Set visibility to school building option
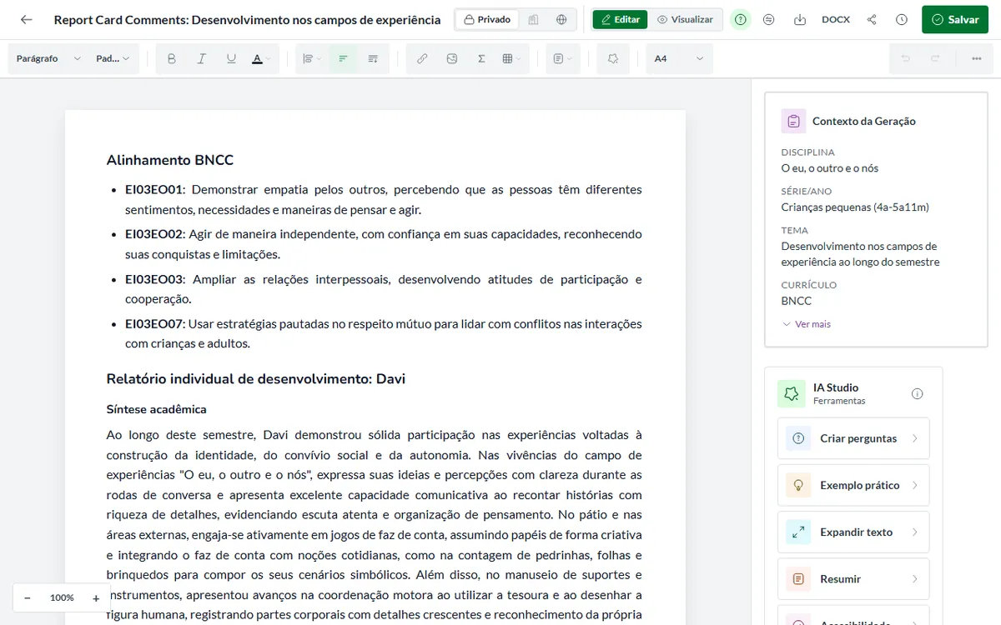The height and width of the screenshot is (625, 1001). (x=534, y=19)
